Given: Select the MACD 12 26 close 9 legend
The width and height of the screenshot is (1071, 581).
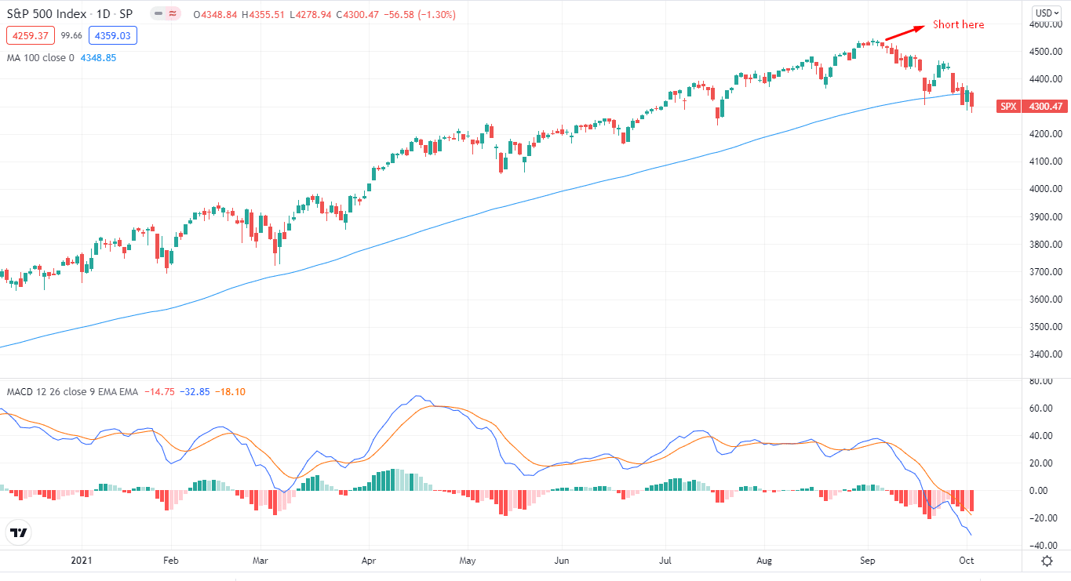Looking at the screenshot, I should (x=71, y=391).
